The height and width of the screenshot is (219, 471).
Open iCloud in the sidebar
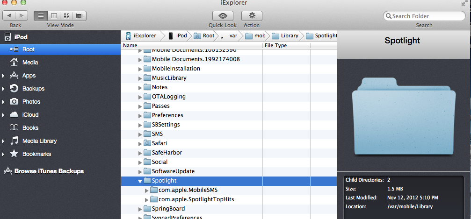(60, 114)
